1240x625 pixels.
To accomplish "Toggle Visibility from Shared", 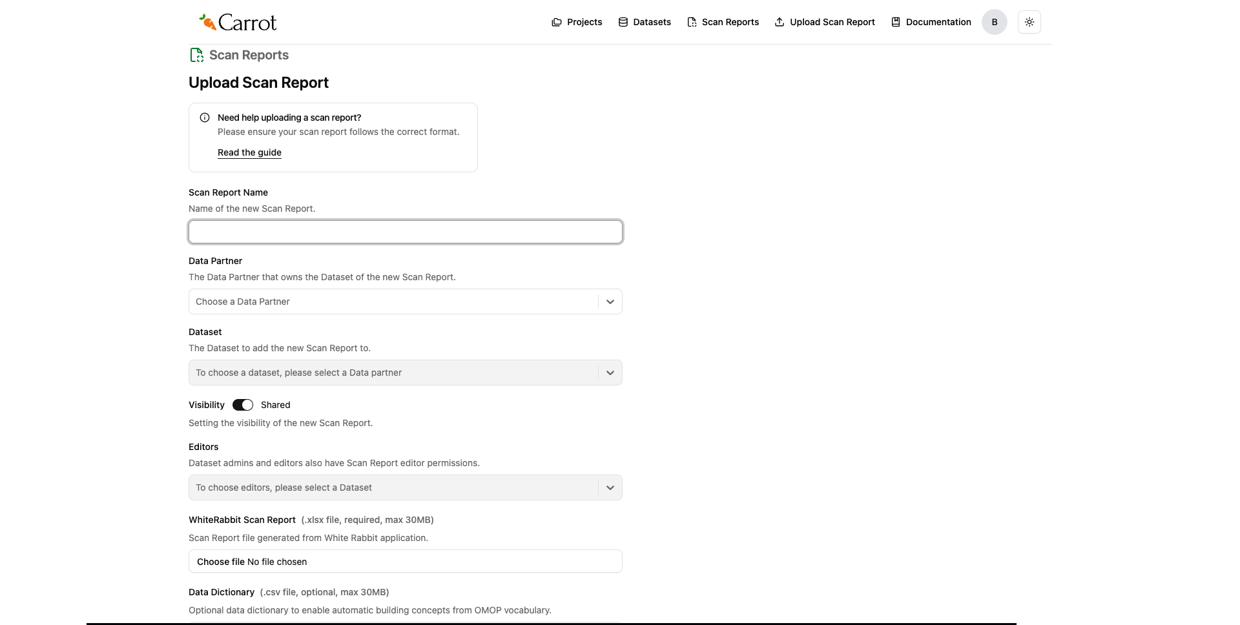I will (x=243, y=405).
